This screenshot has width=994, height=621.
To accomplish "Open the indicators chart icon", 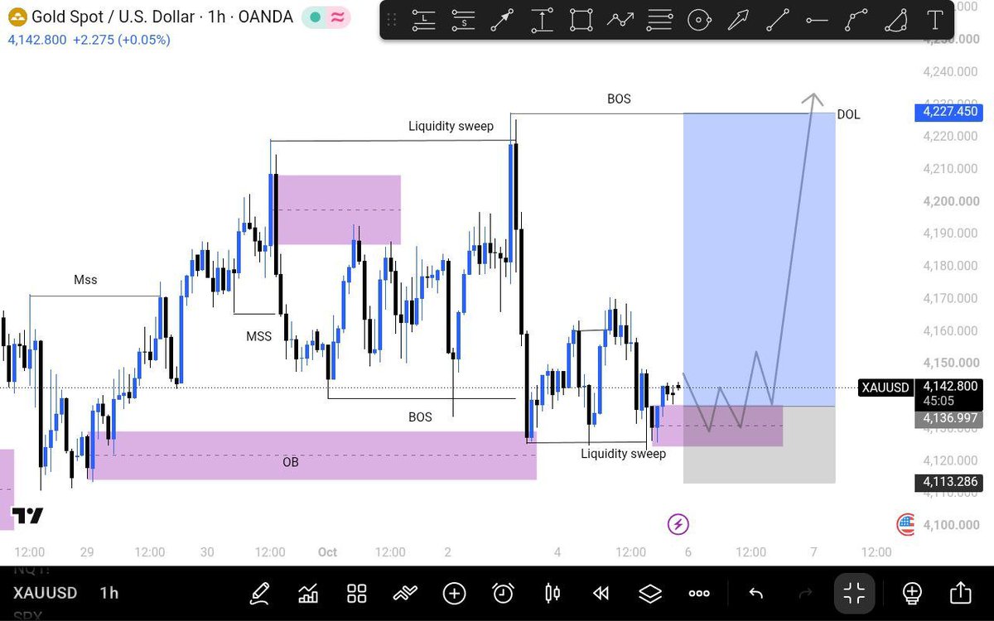I will pyautogui.click(x=308, y=593).
